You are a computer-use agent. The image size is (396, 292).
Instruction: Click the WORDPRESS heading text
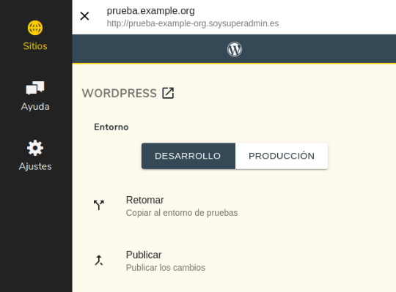click(120, 93)
